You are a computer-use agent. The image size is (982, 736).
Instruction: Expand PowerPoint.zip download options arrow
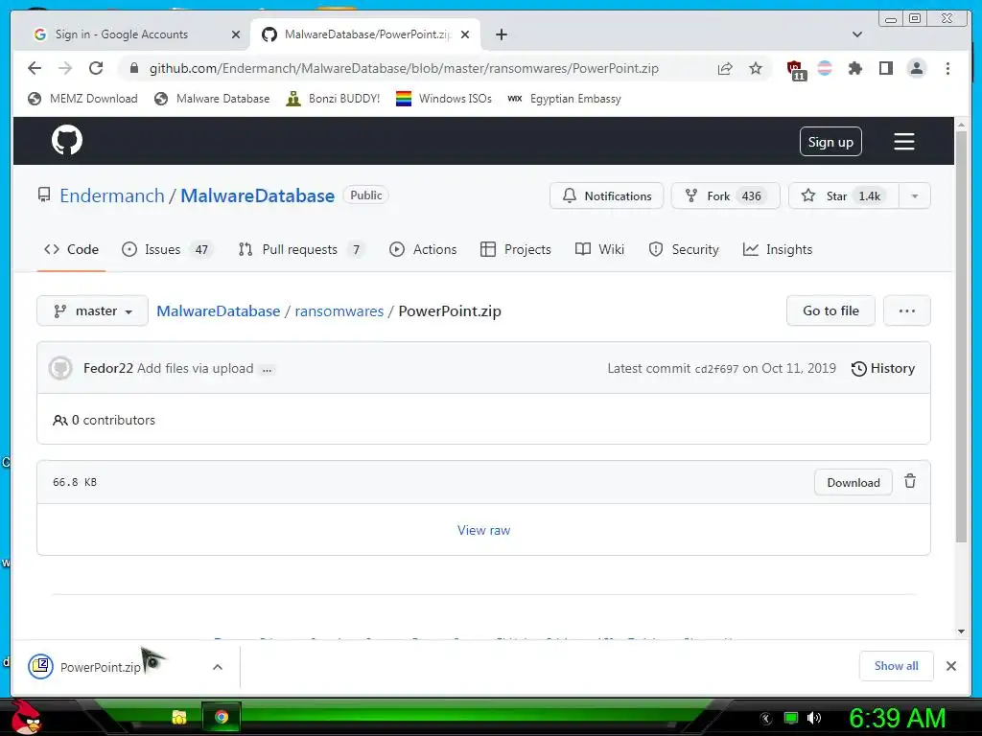pyautogui.click(x=218, y=667)
